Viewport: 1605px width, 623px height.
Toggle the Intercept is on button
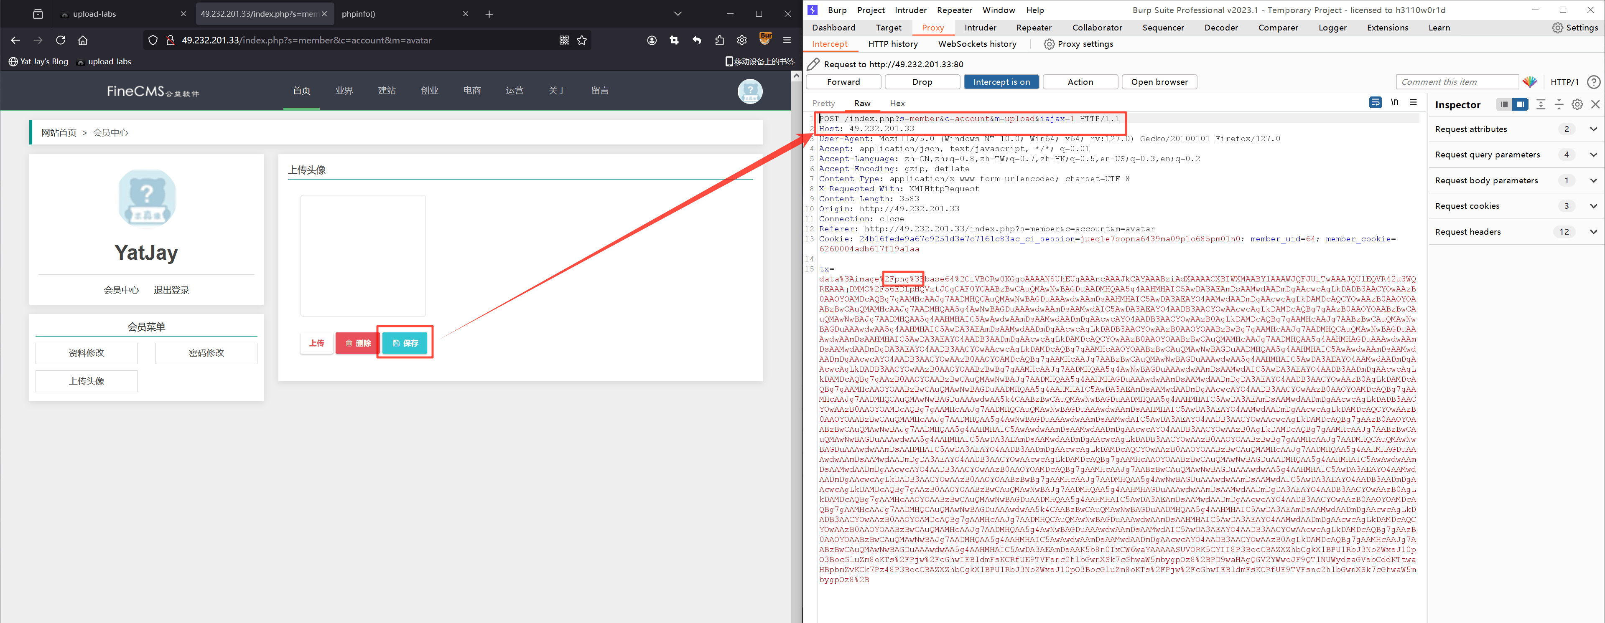tap(1001, 81)
